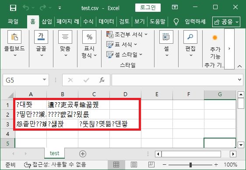The width and height of the screenshot is (246, 170).
Task: Click the formula bar enter checkmark icon
Action: point(86,80)
